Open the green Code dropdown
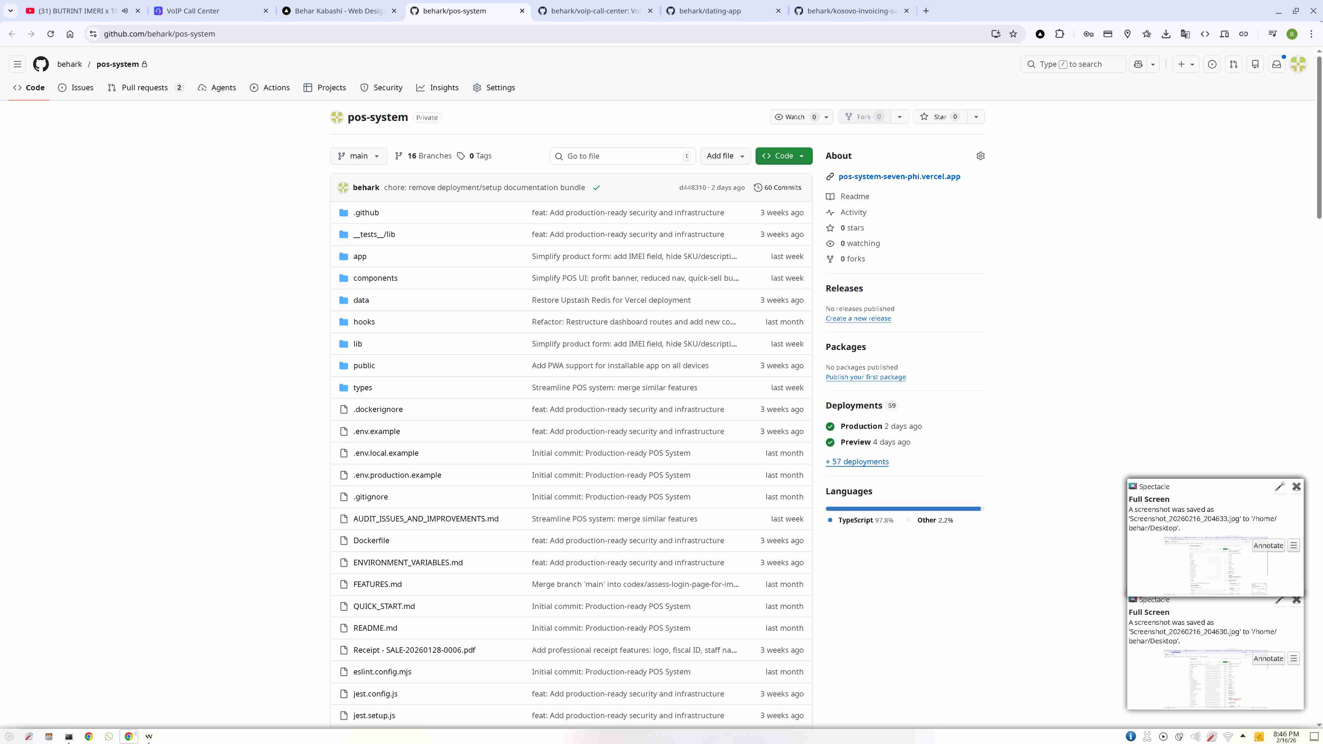1323x744 pixels. tap(783, 156)
